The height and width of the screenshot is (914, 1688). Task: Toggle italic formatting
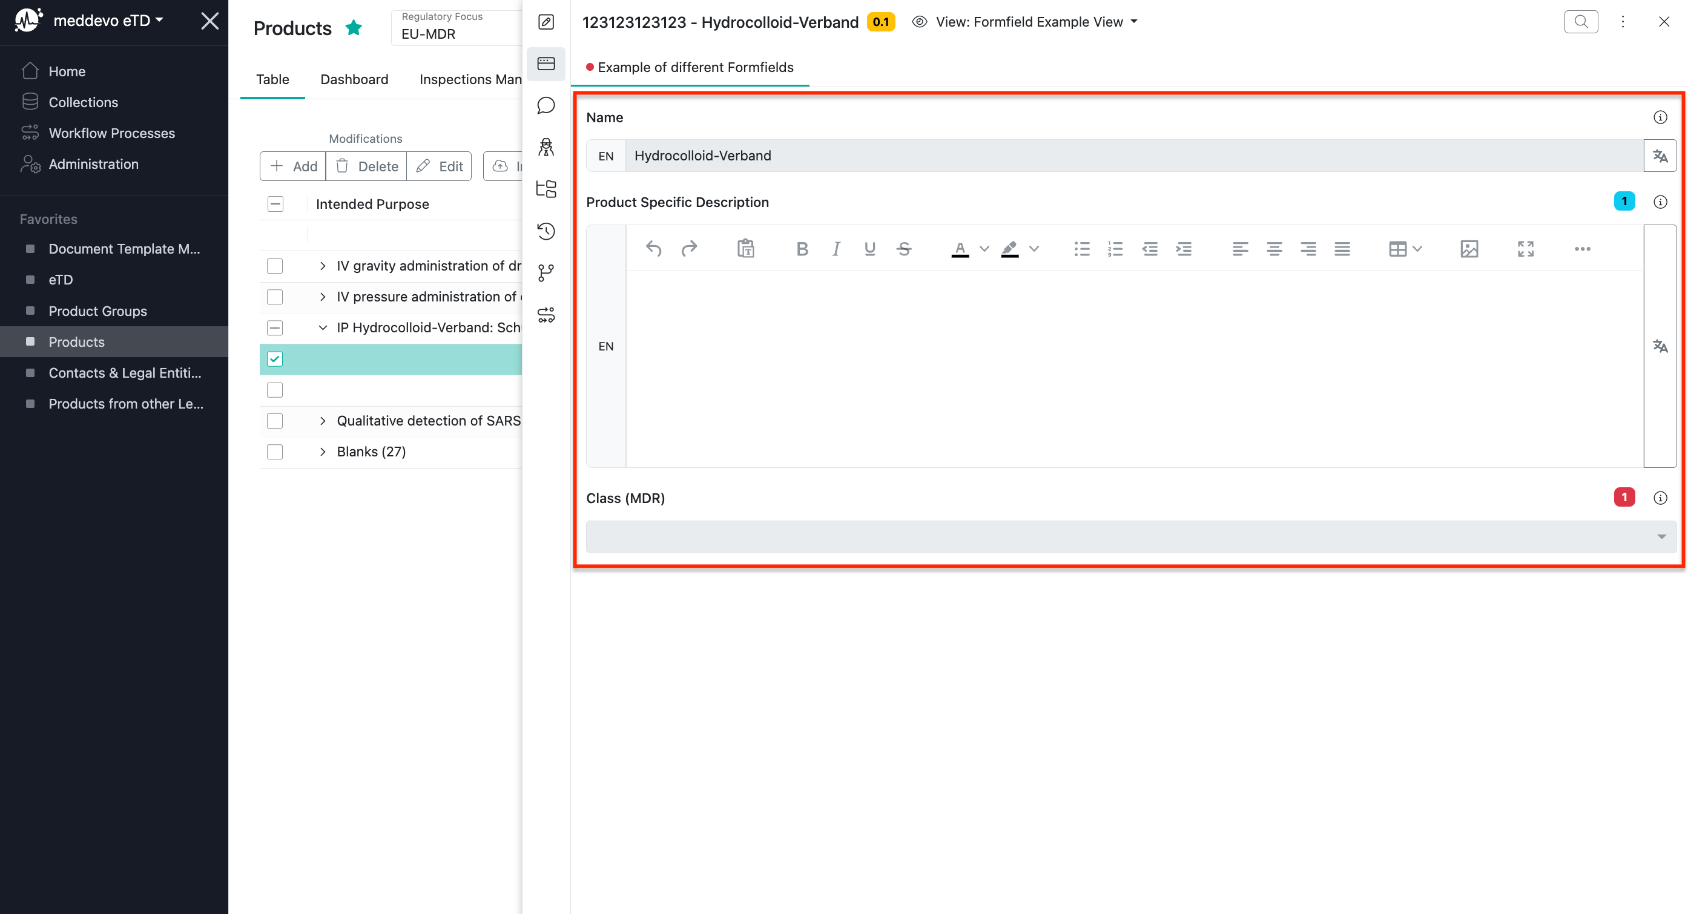point(836,249)
